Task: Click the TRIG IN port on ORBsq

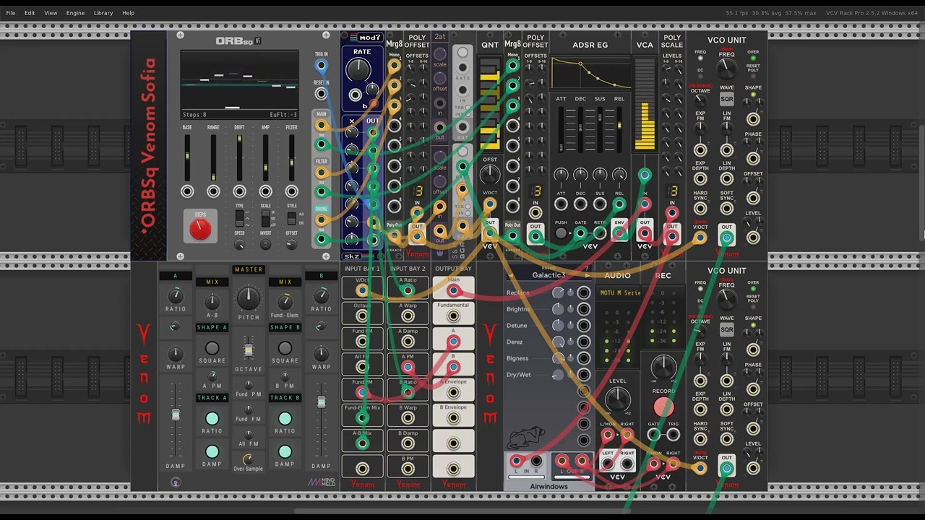Action: [321, 66]
